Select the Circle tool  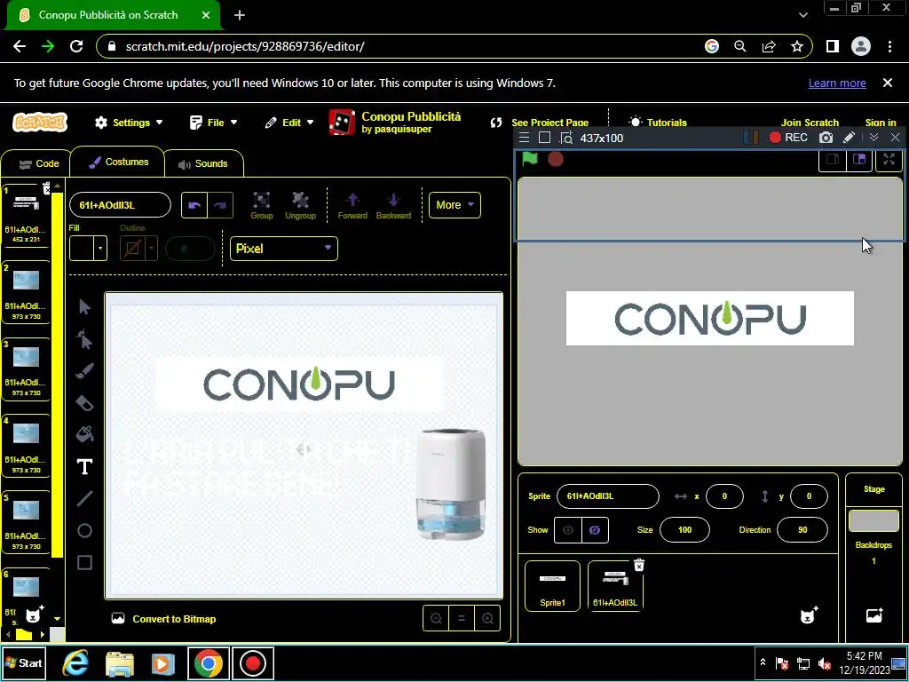coord(84,530)
